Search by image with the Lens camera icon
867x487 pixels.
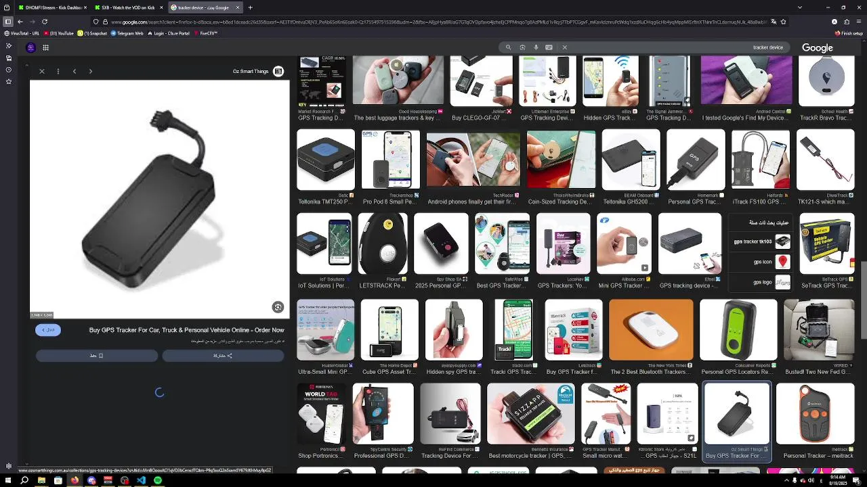(522, 47)
